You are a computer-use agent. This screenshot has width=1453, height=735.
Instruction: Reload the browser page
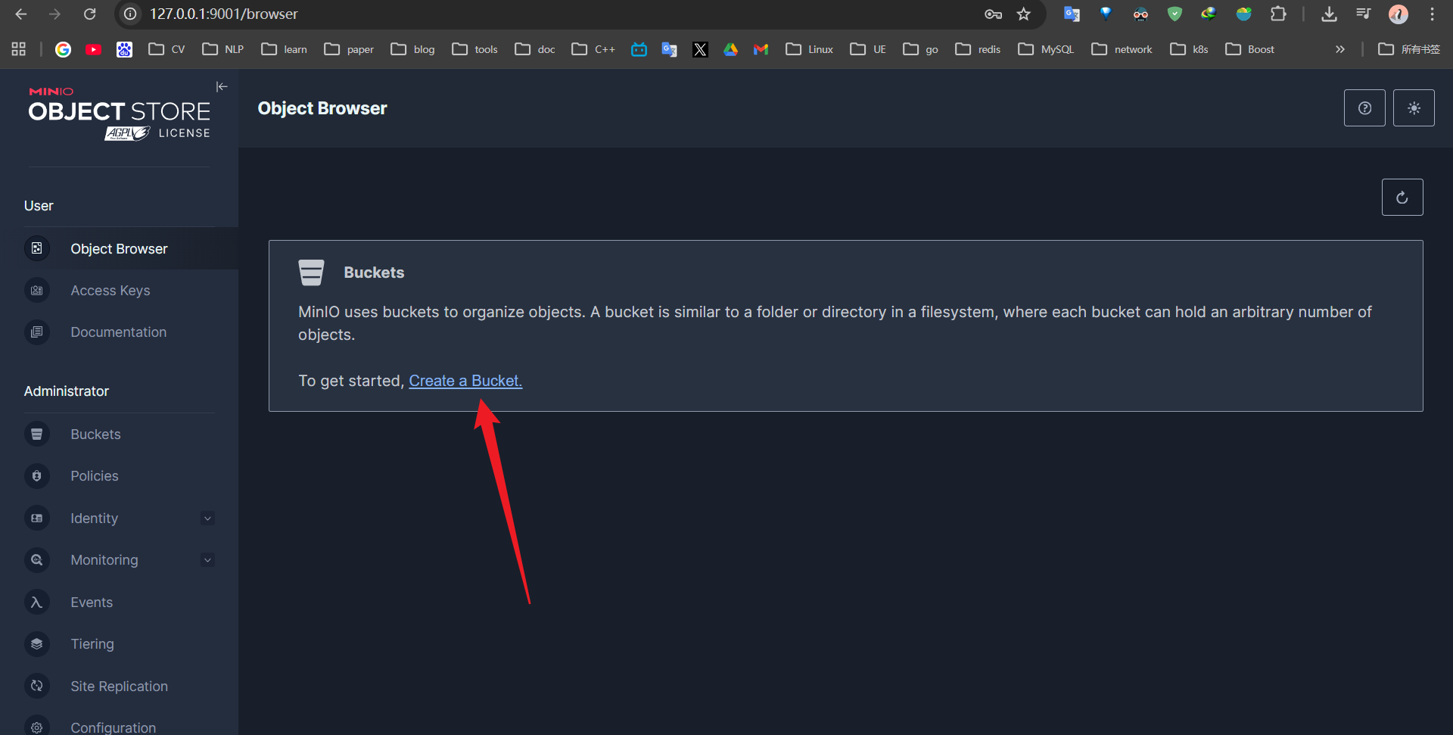click(x=89, y=14)
